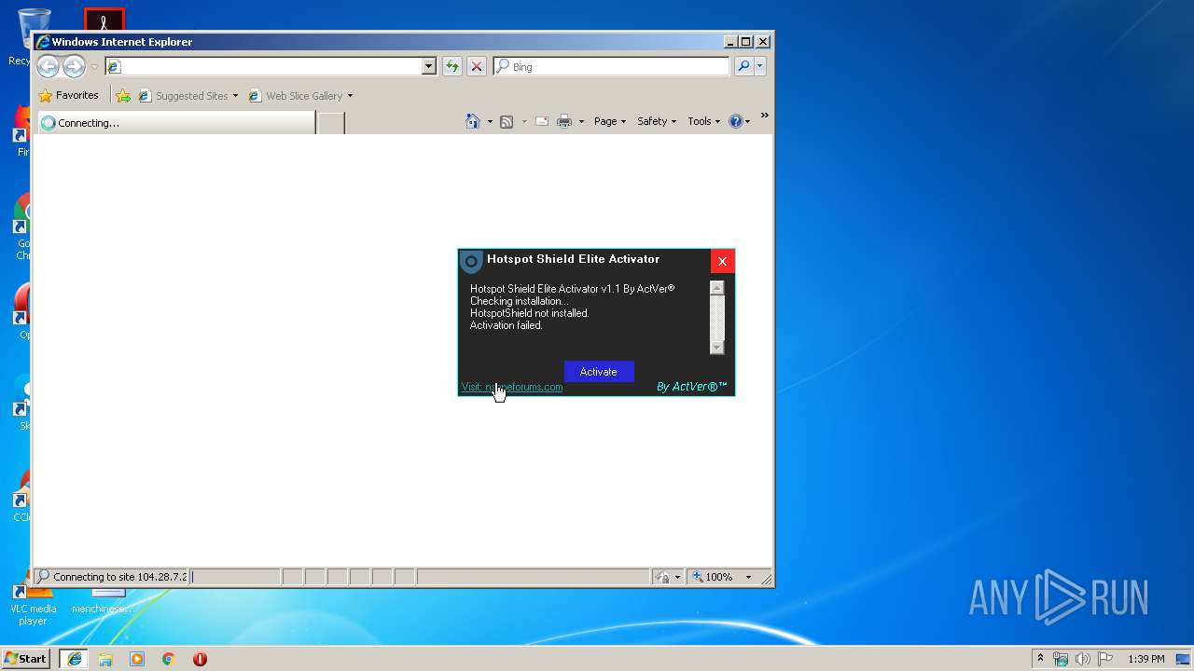Viewport: 1194px width, 671px height.
Task: Select the menchinese desktop file
Action: click(x=104, y=602)
